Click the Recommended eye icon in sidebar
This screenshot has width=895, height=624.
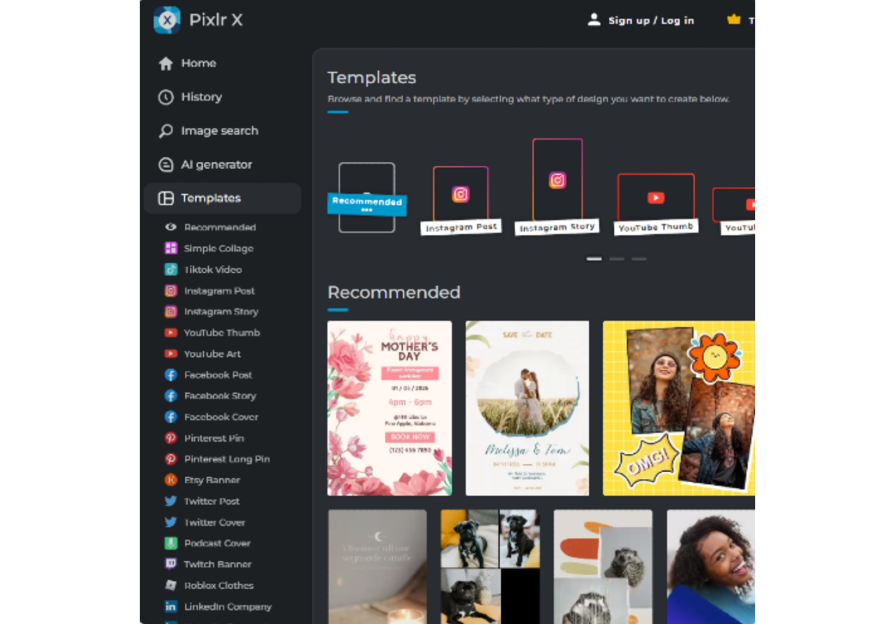(171, 227)
